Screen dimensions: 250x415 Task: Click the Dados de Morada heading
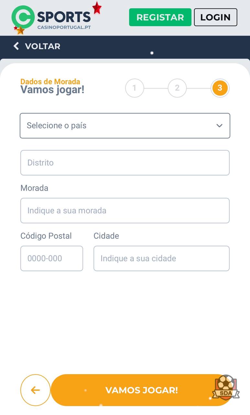[x=50, y=81]
